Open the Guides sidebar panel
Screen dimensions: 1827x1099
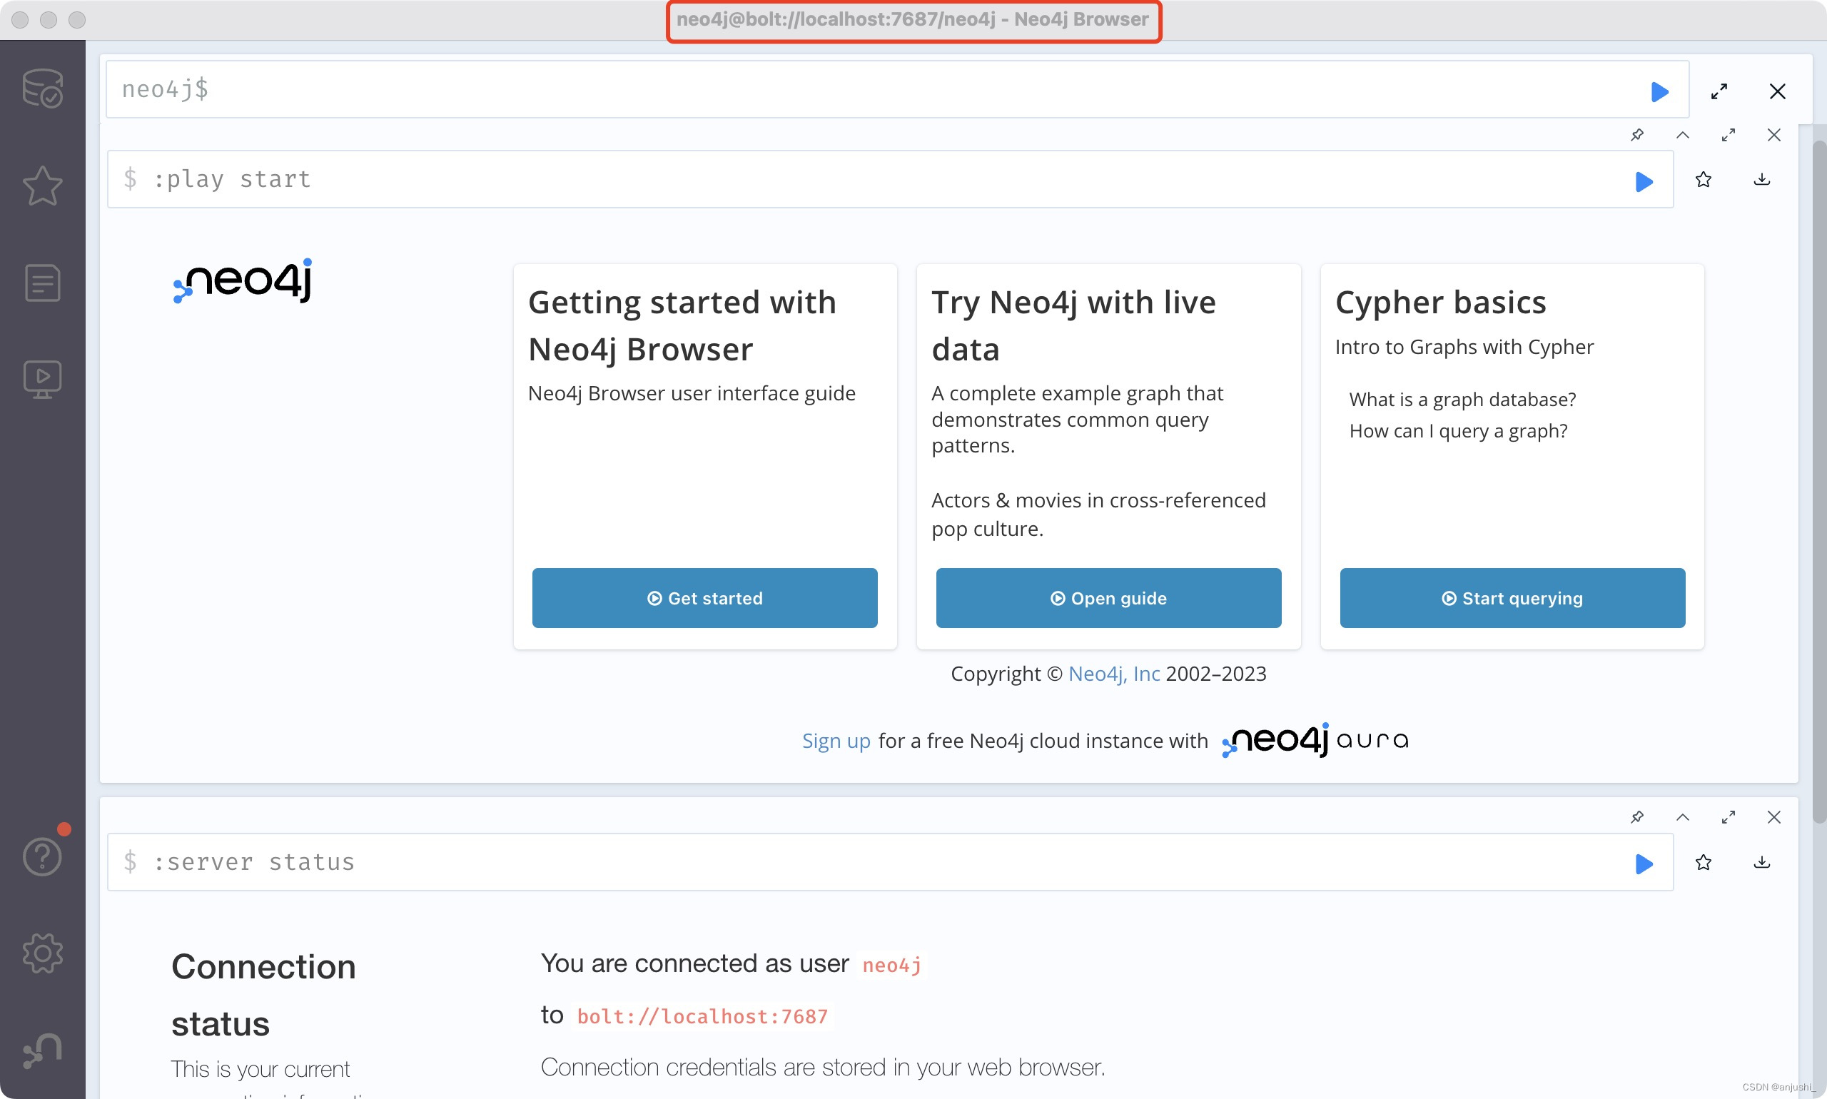tap(42, 378)
